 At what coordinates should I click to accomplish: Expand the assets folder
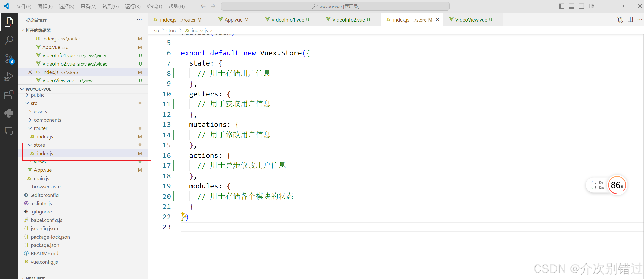(40, 112)
